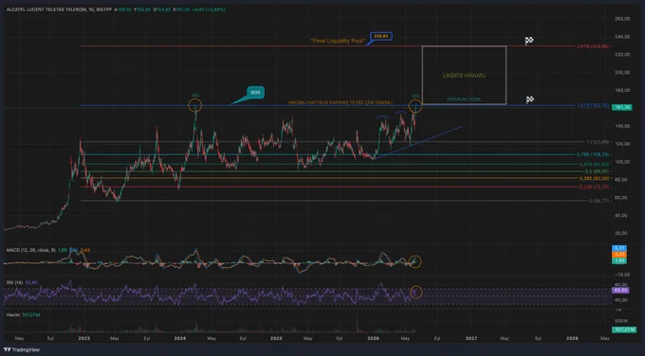Select the 0,618 Fibonacci level label
645x356 pixels.
tap(594, 164)
